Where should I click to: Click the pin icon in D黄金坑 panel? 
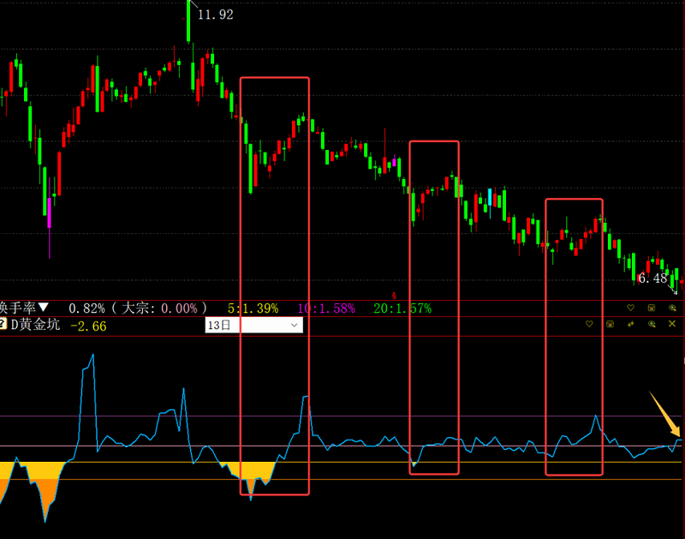[x=631, y=324]
